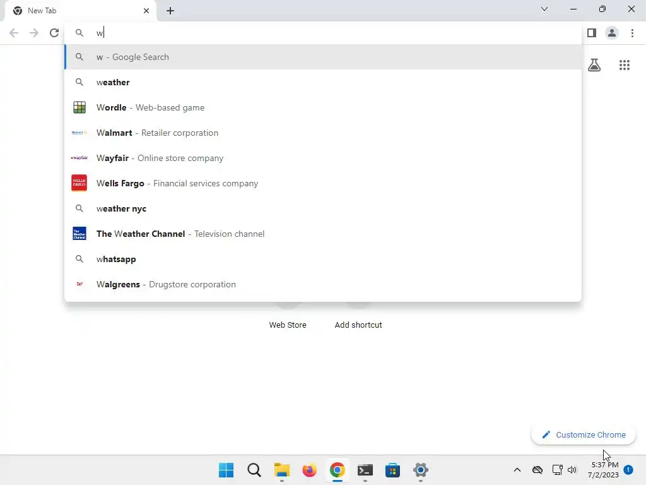
Task: Pick the Wordle web-based game suggestion
Action: (323, 107)
